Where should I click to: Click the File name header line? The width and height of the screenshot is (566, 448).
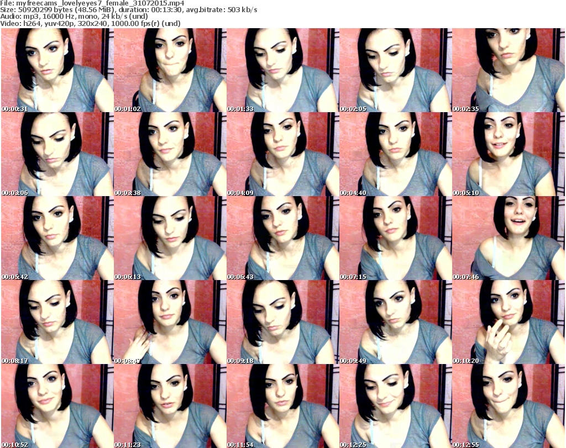tap(92, 3)
